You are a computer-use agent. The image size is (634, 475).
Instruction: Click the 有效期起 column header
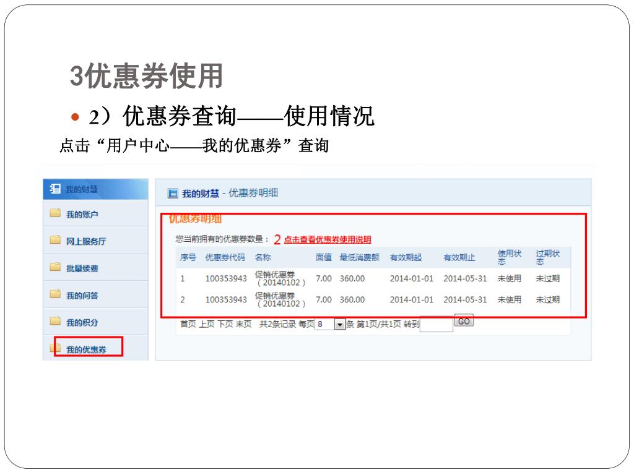point(406,257)
